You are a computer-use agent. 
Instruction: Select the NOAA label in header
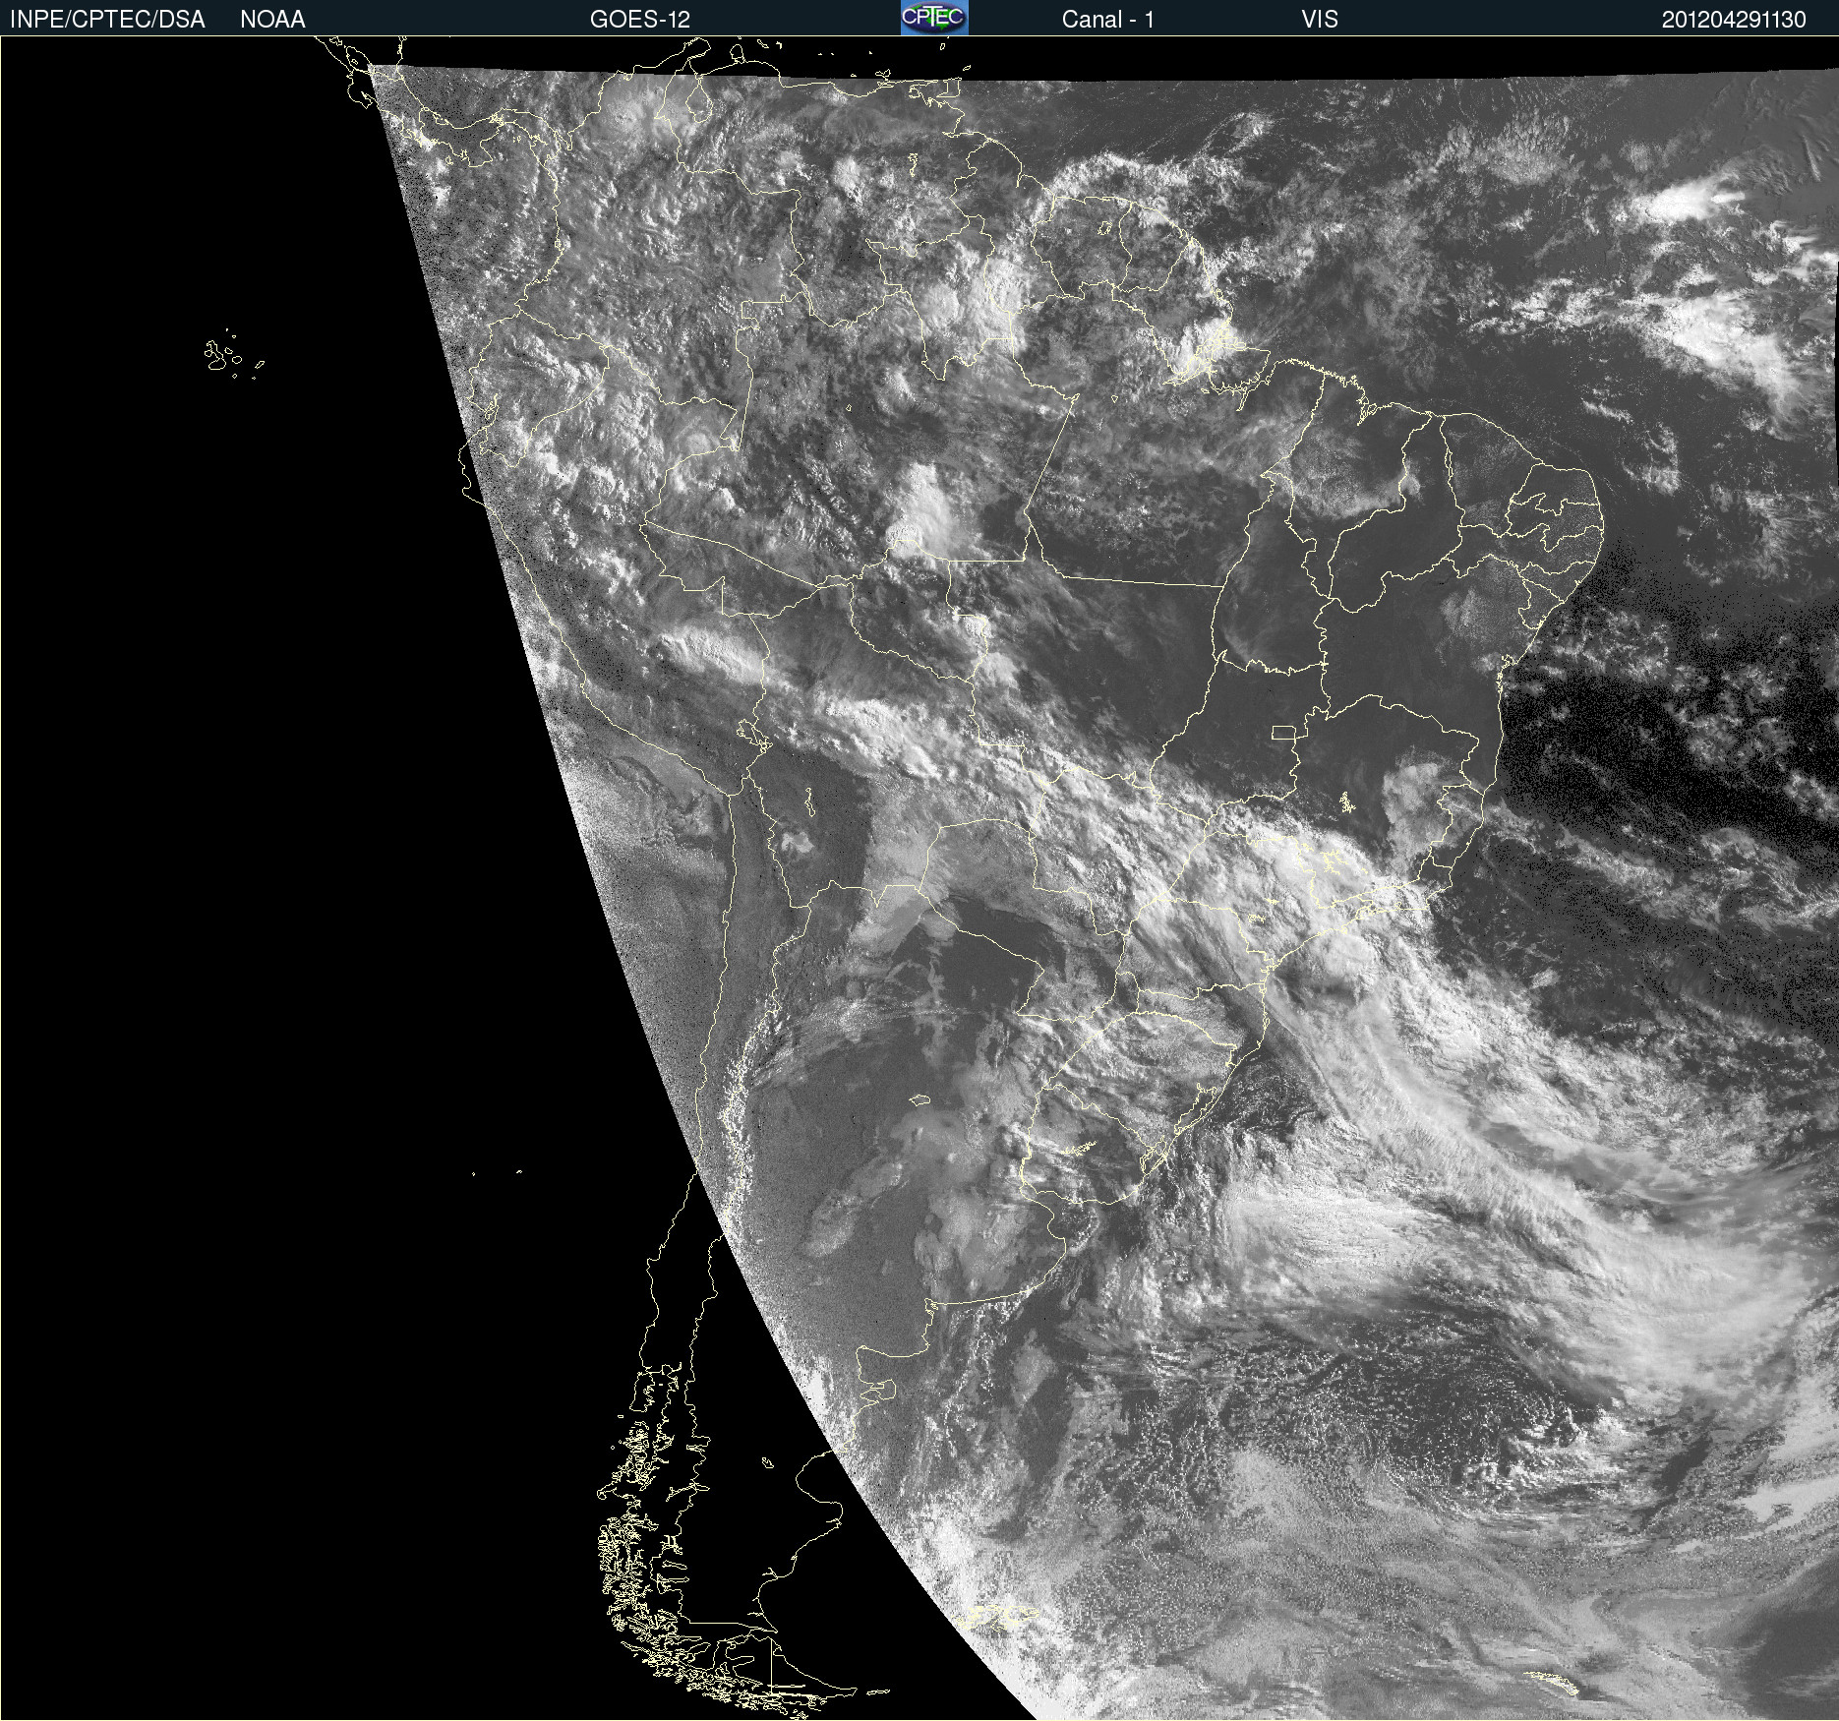pos(272,19)
